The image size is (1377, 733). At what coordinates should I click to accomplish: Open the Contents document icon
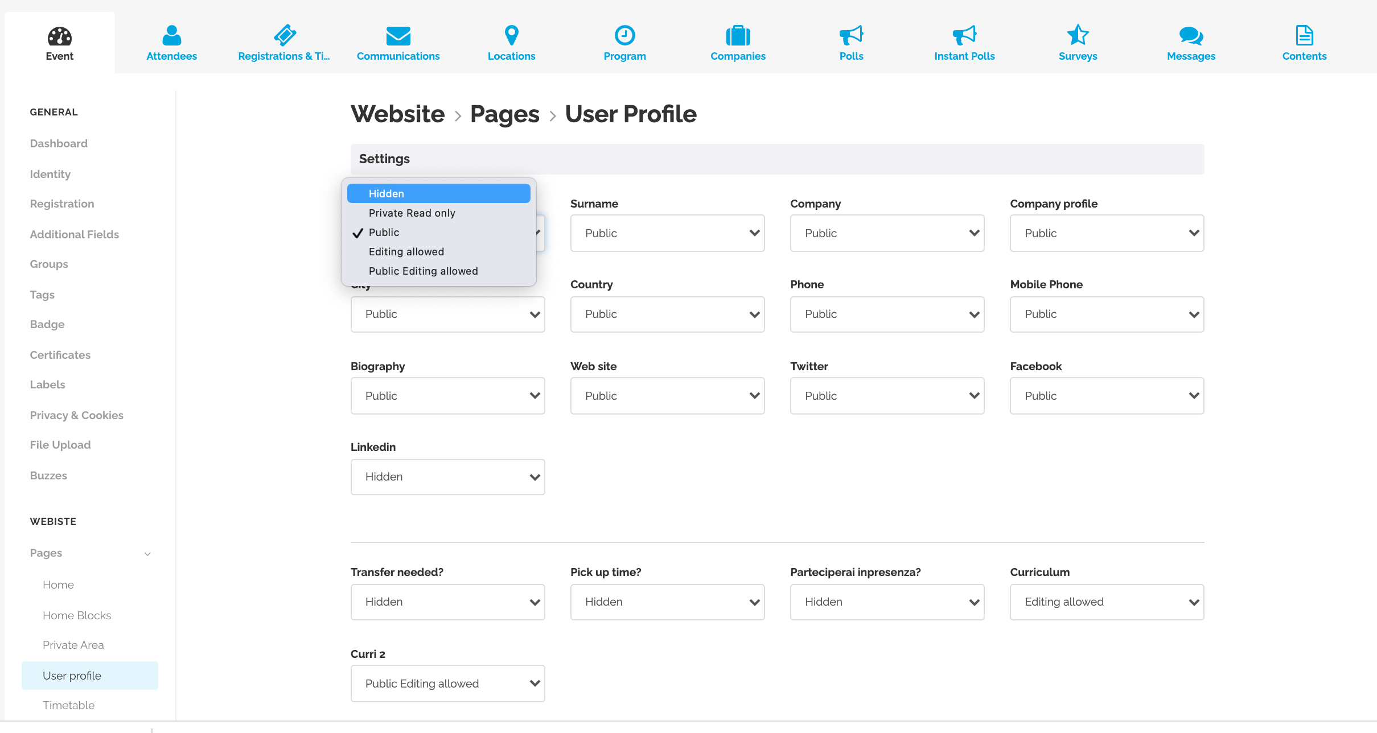click(1304, 35)
